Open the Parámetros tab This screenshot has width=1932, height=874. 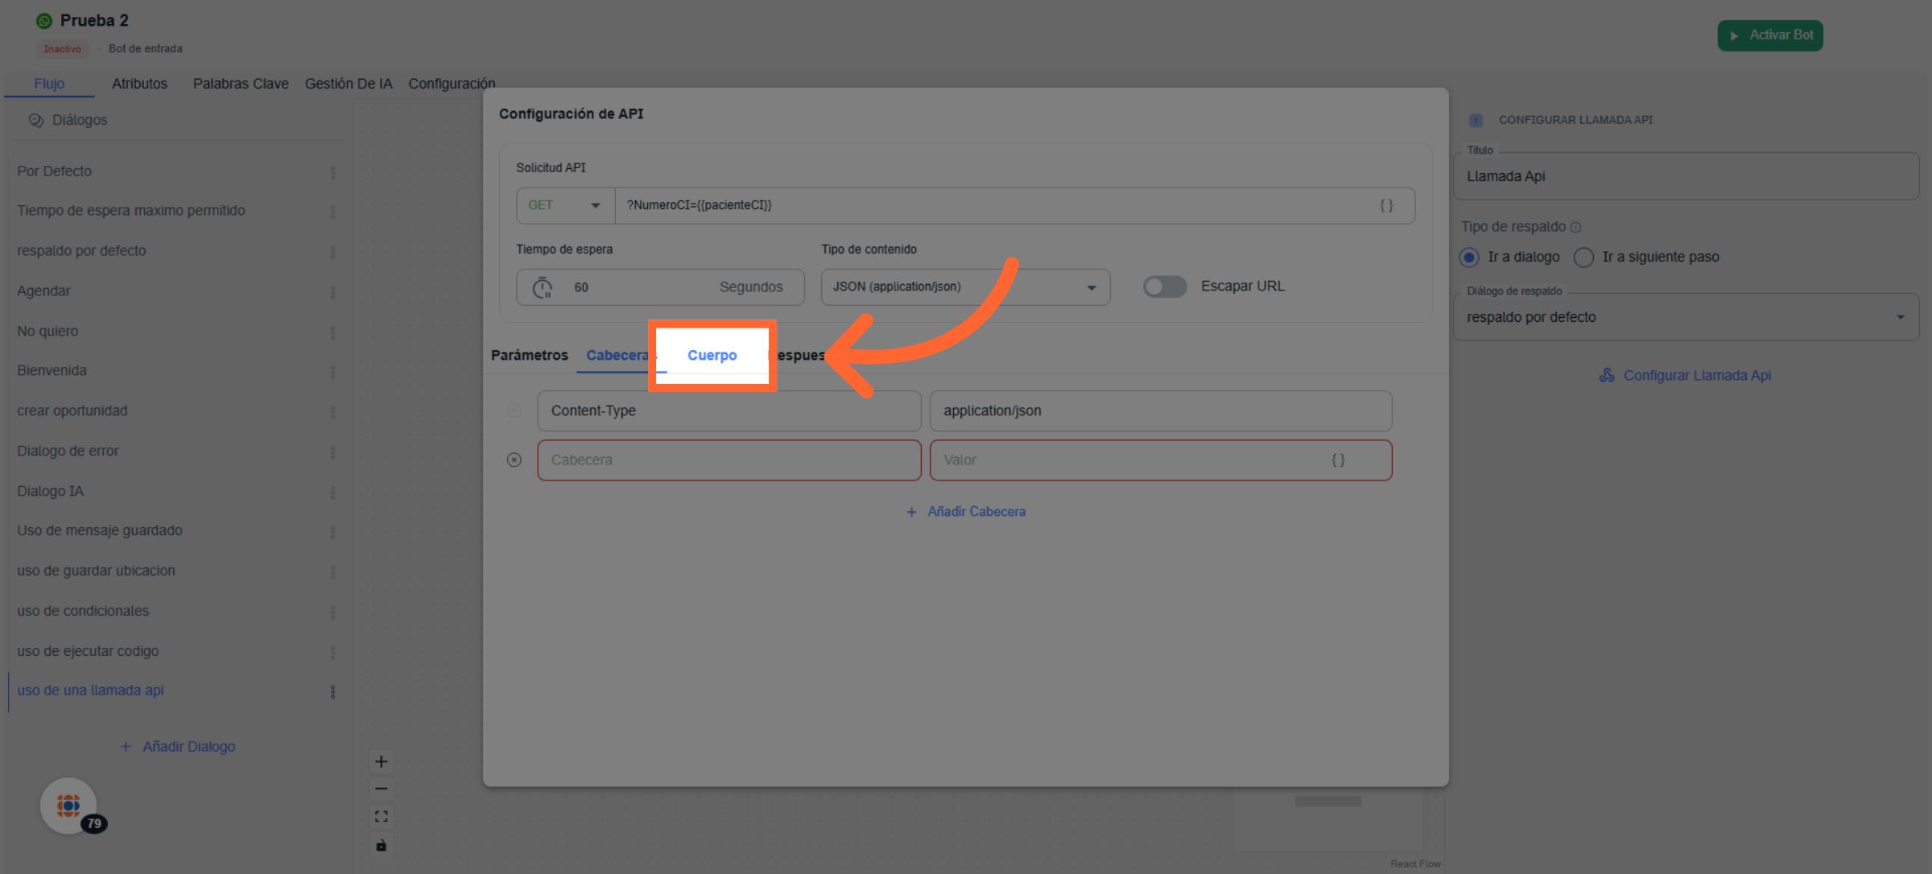(x=529, y=355)
